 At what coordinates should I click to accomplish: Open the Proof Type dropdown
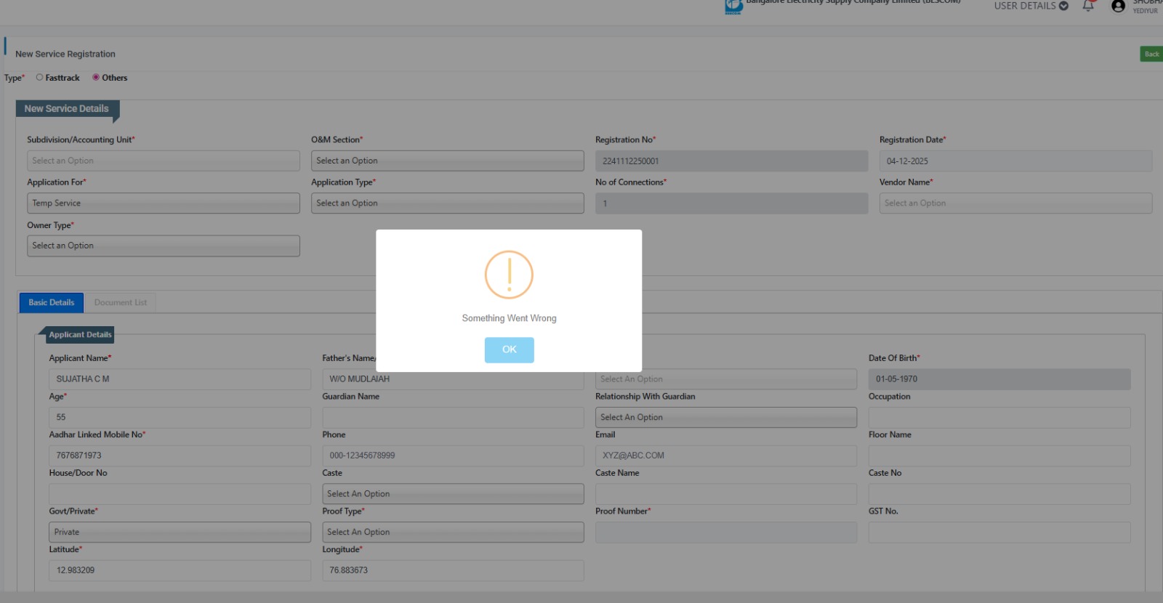(x=453, y=532)
